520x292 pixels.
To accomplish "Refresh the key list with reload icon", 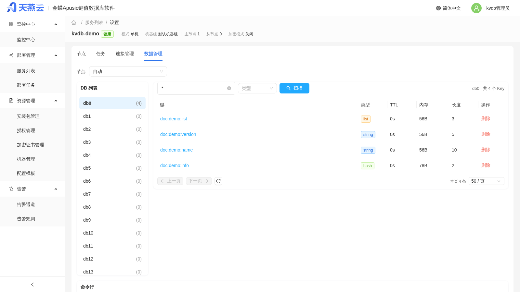I will click(218, 181).
